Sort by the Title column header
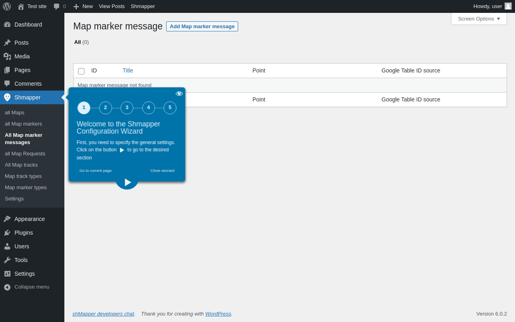515x322 pixels. click(x=128, y=70)
